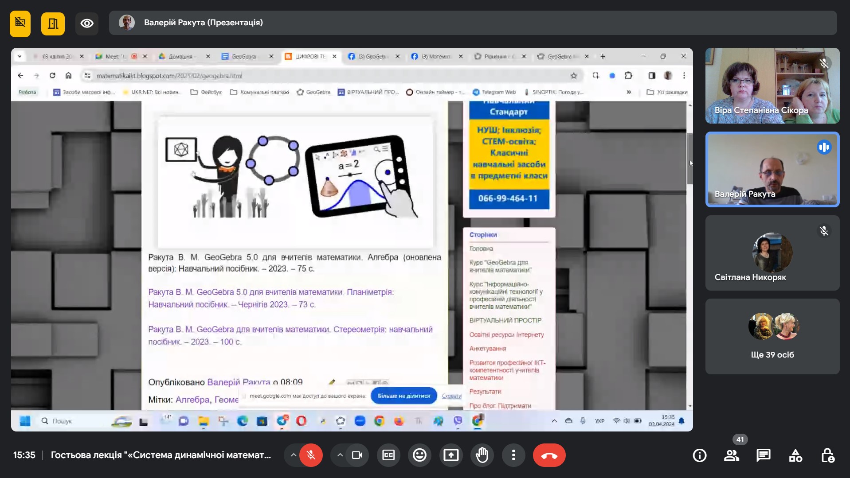Screen dimensions: 850x478
Task: Open more options three-dot menu
Action: point(513,455)
